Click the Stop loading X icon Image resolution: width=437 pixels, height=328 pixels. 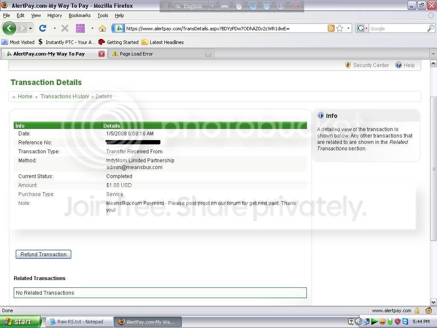(x=65, y=28)
